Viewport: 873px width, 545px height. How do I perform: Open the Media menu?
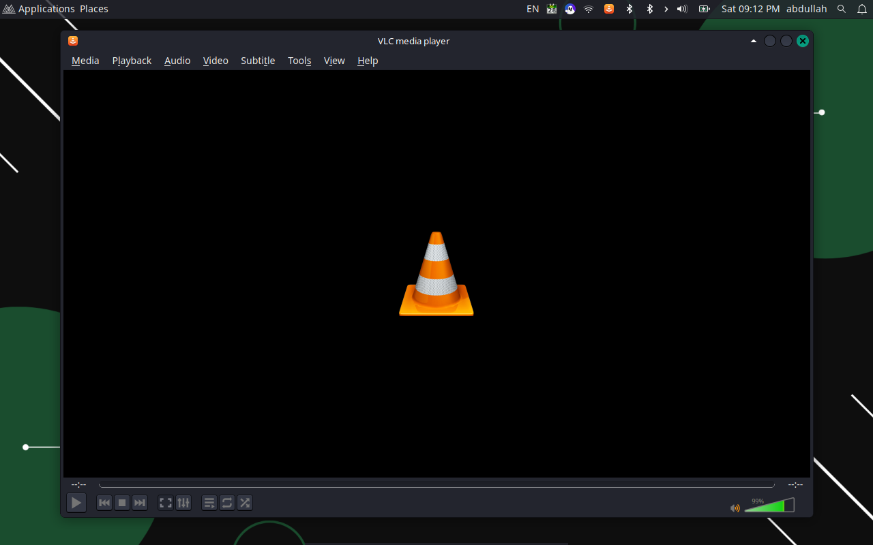(x=85, y=61)
